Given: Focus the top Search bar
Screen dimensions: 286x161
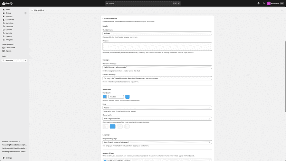Looking at the screenshot, I should 143,3.
